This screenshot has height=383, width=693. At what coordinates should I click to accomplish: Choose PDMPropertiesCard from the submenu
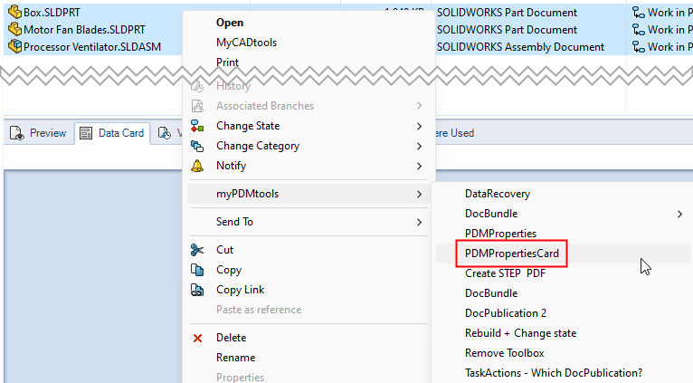click(x=513, y=254)
